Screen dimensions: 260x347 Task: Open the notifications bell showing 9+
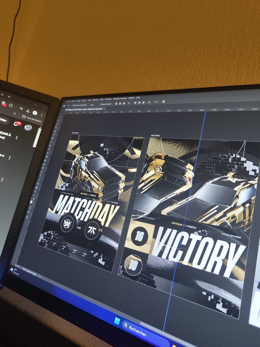[x=17, y=124]
